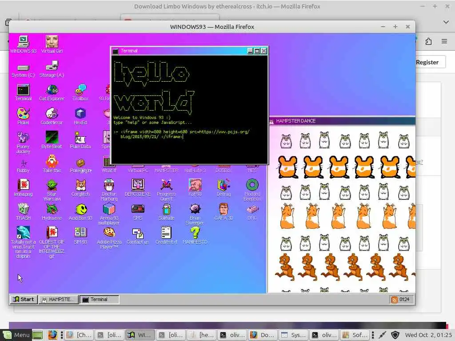Click the show desktop panel icon
Image resolution: width=455 pixels, height=341 pixels.
pyautogui.click(x=37, y=335)
